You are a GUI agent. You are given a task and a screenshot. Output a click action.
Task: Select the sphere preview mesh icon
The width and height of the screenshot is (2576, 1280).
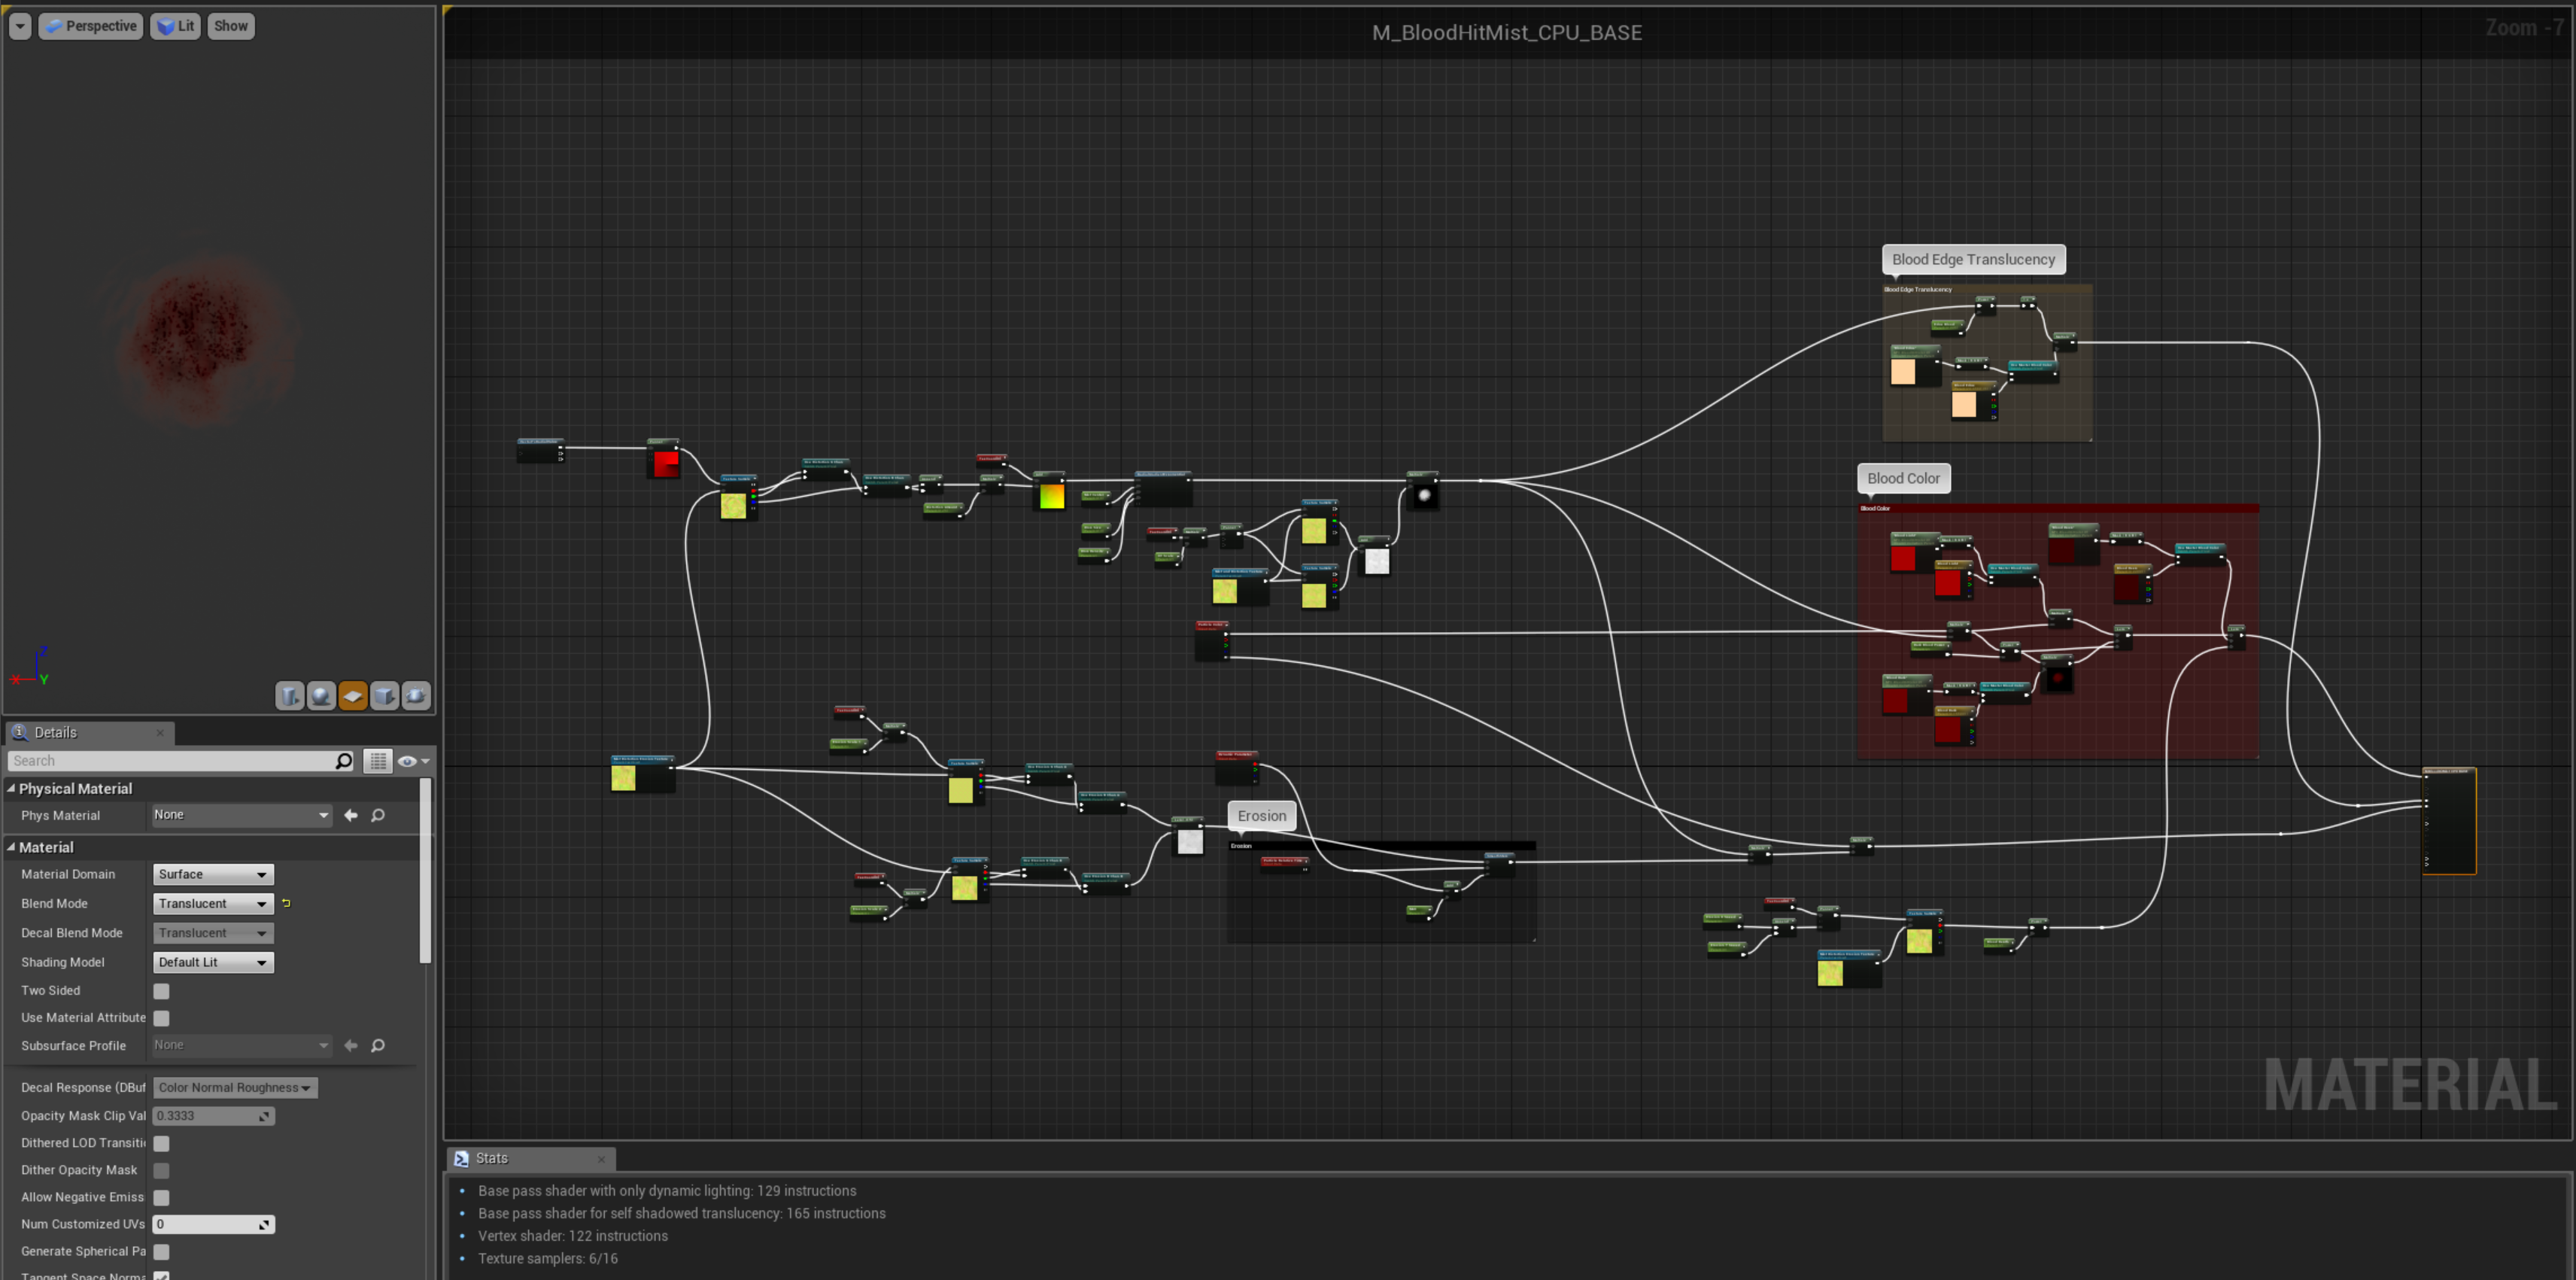click(321, 696)
